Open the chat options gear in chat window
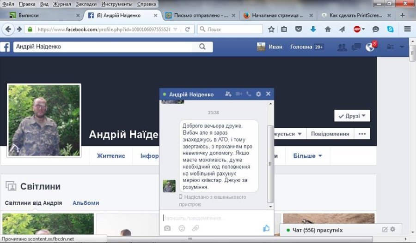The height and width of the screenshot is (243, 416). click(x=258, y=94)
